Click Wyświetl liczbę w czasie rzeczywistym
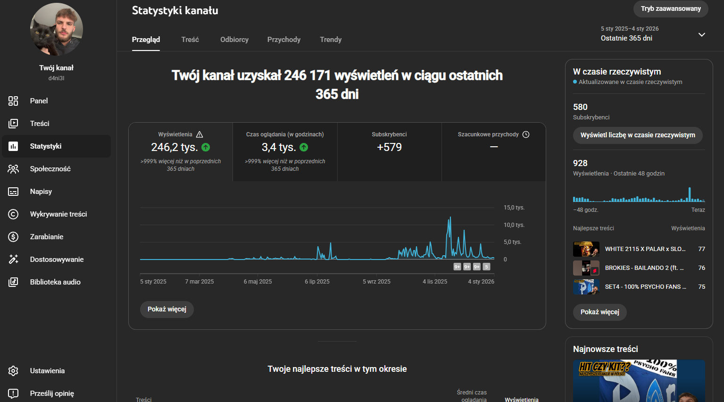The image size is (724, 402). tap(637, 135)
